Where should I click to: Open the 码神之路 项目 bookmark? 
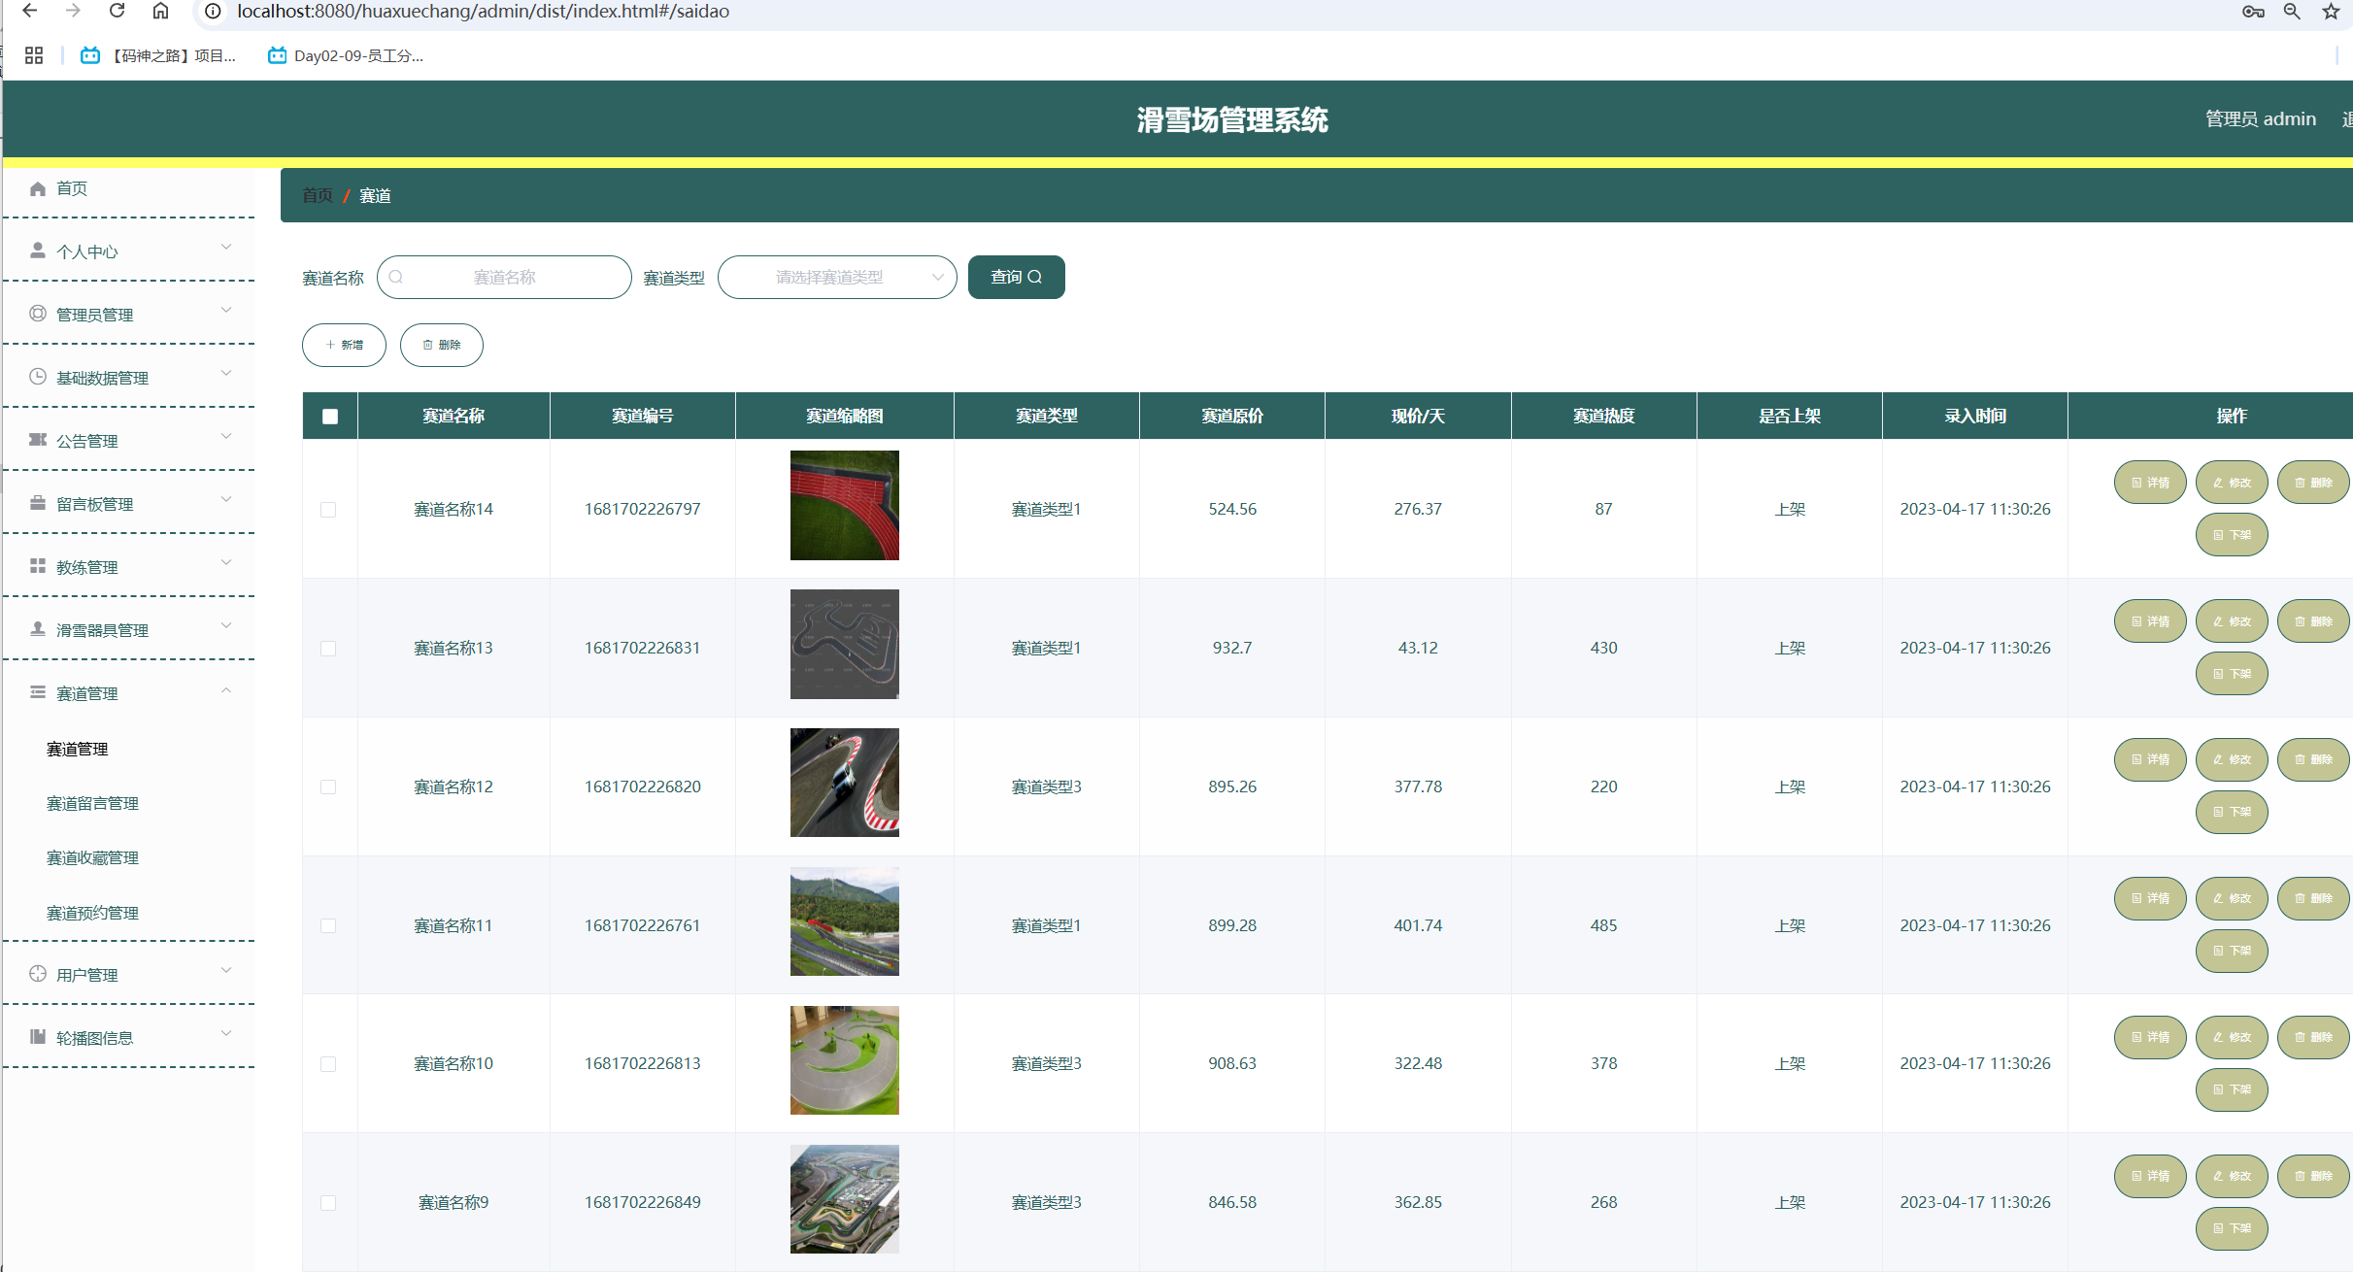tap(158, 55)
